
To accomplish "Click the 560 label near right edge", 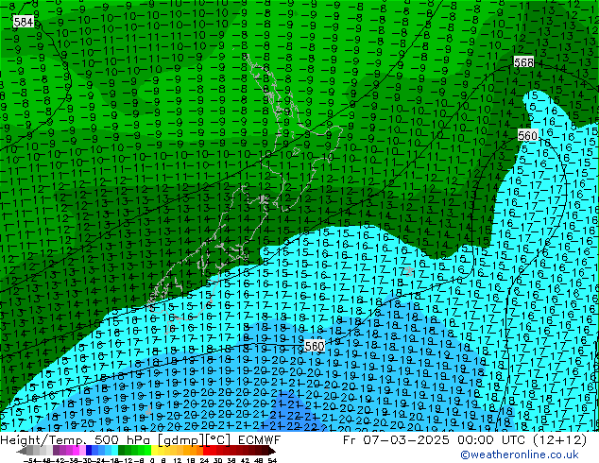I will (x=528, y=136).
